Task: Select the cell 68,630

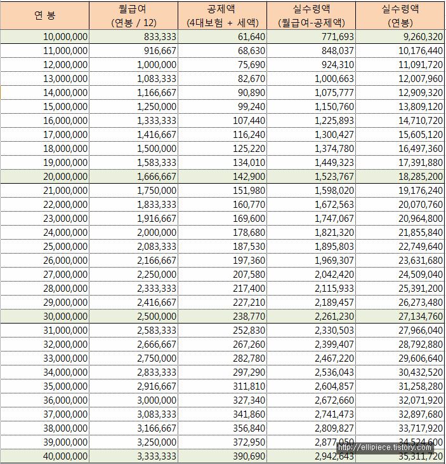Action: (223, 51)
